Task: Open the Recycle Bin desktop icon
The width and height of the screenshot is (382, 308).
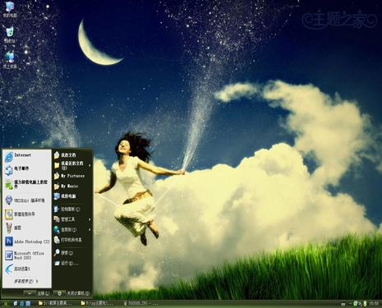Action: (x=10, y=34)
